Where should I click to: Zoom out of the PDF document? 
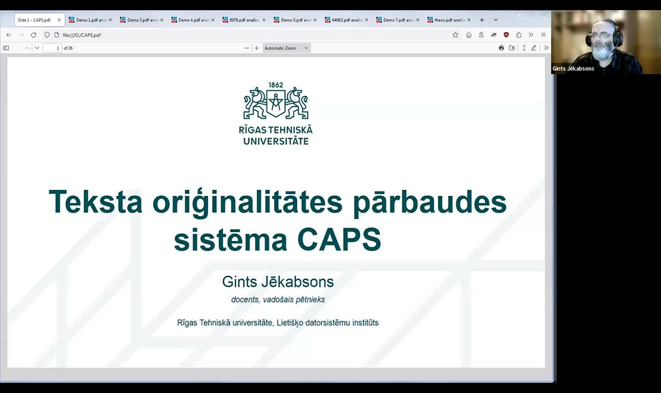(x=247, y=48)
